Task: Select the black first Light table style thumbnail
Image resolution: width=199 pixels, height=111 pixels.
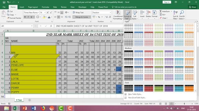Action: pos(128,27)
